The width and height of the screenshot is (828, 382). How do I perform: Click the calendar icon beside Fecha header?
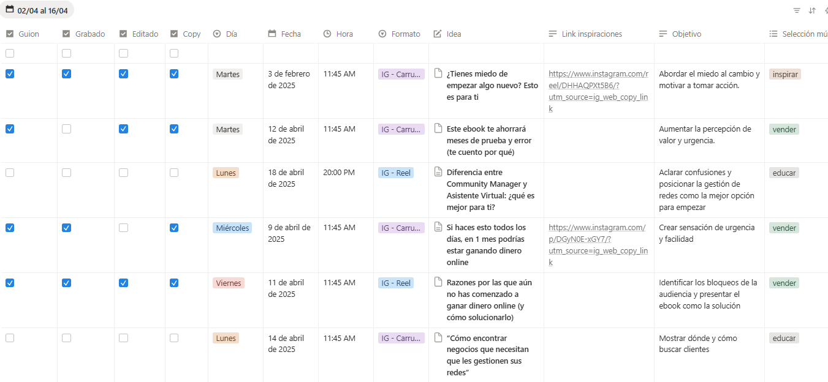click(272, 34)
